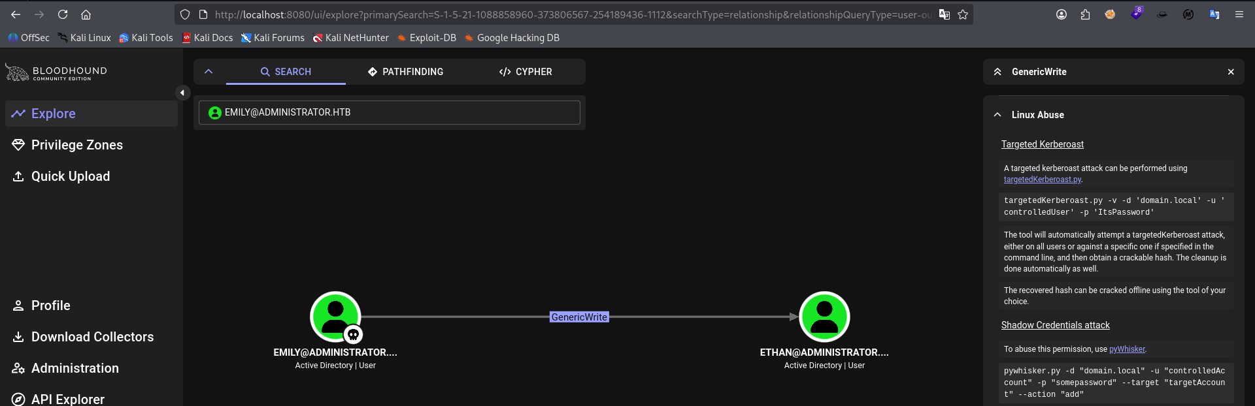Click the pywhisker.py command code block

[x=1117, y=383]
